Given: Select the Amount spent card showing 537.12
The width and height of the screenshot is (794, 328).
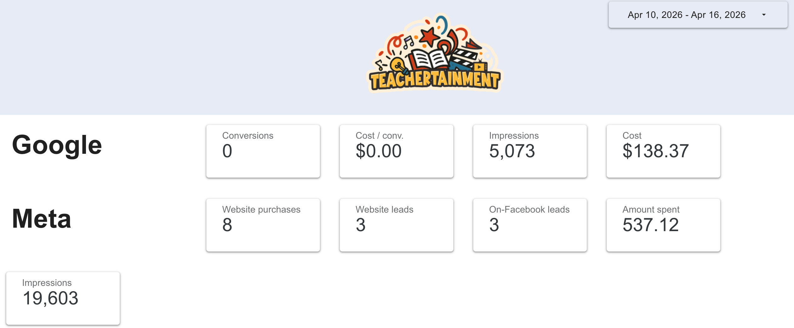Looking at the screenshot, I should (663, 225).
